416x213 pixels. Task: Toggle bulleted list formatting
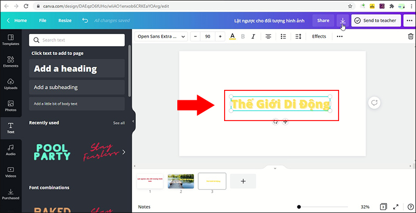click(x=283, y=36)
